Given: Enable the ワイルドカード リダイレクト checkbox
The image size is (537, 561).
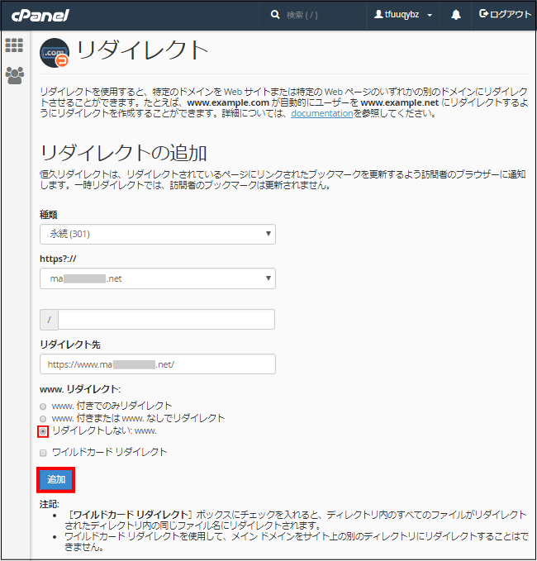Looking at the screenshot, I should (x=43, y=453).
